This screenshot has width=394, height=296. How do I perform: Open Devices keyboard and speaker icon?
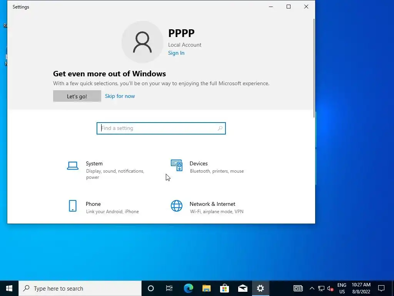pos(176,165)
